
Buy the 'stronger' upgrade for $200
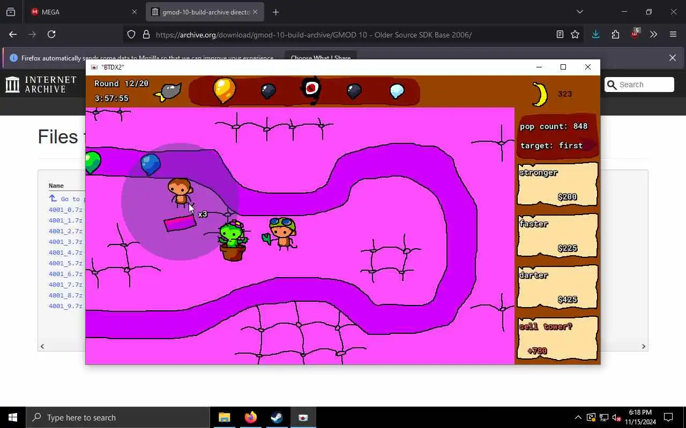(557, 185)
